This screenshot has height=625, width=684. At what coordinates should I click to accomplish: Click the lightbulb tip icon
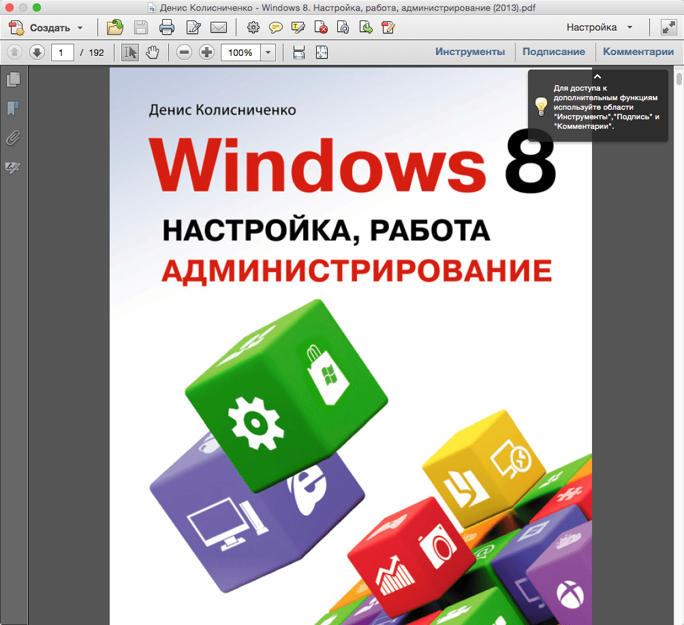pyautogui.click(x=541, y=106)
